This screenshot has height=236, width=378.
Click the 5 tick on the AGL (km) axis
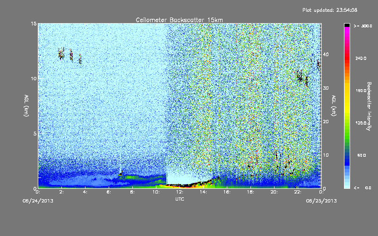coord(35,134)
